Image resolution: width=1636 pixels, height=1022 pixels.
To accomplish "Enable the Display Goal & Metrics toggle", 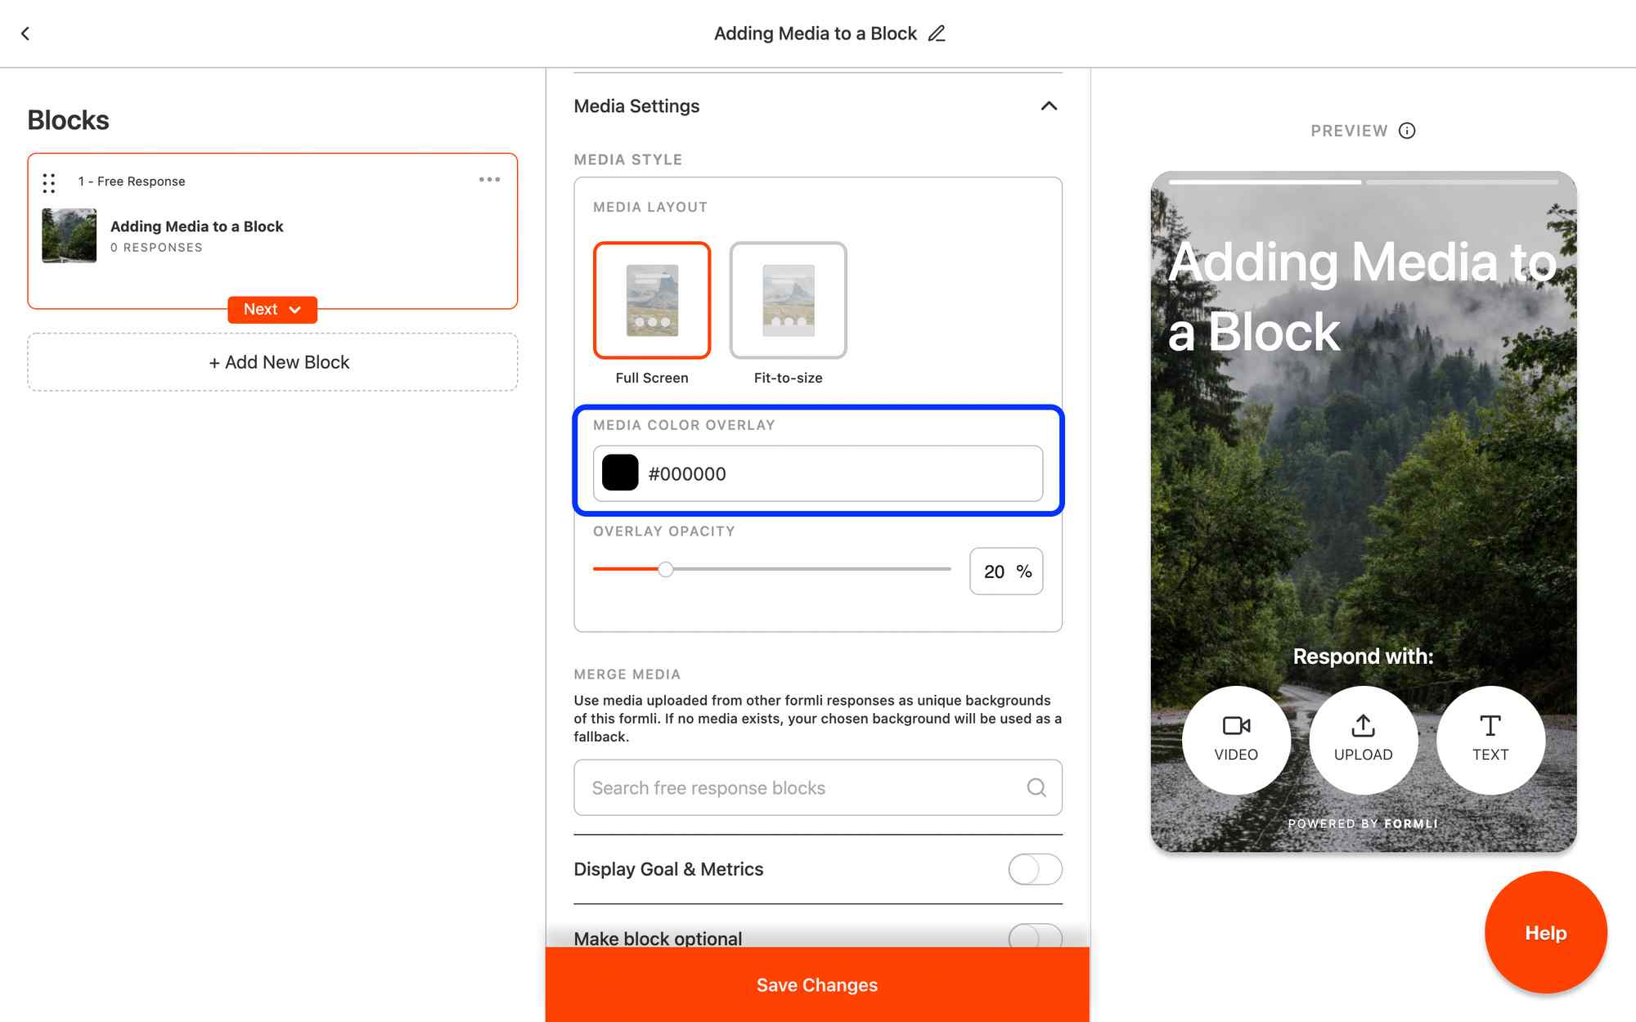I will click(x=1035, y=869).
